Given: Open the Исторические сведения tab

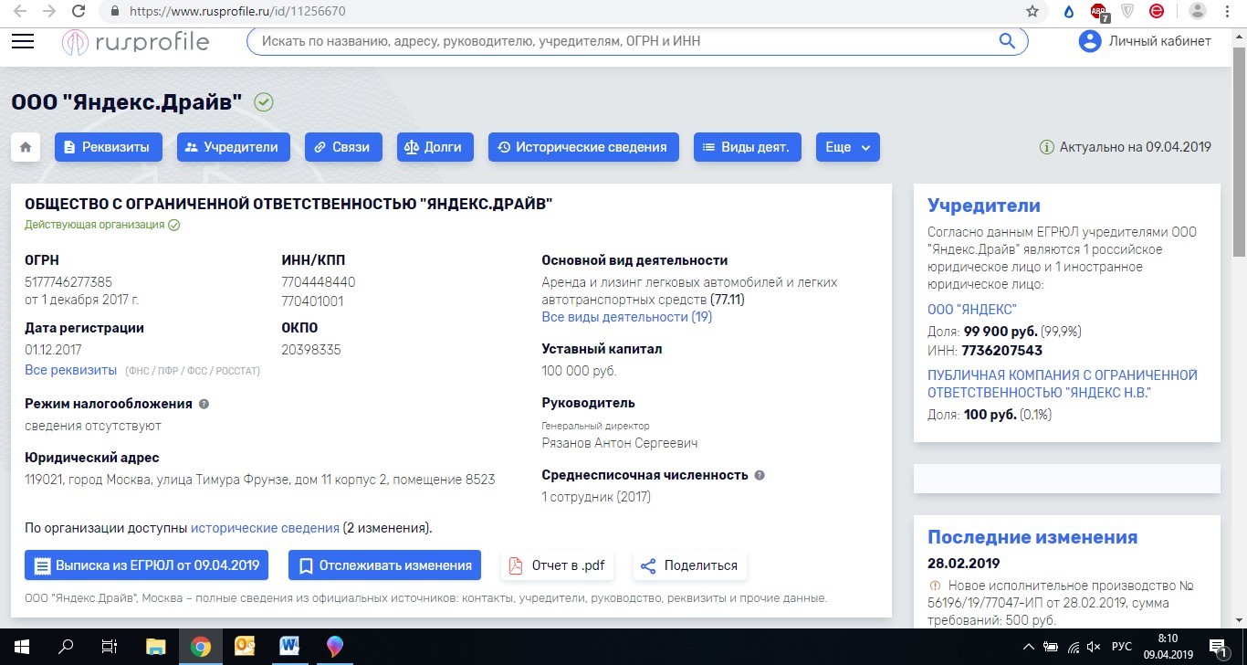Looking at the screenshot, I should point(583,147).
